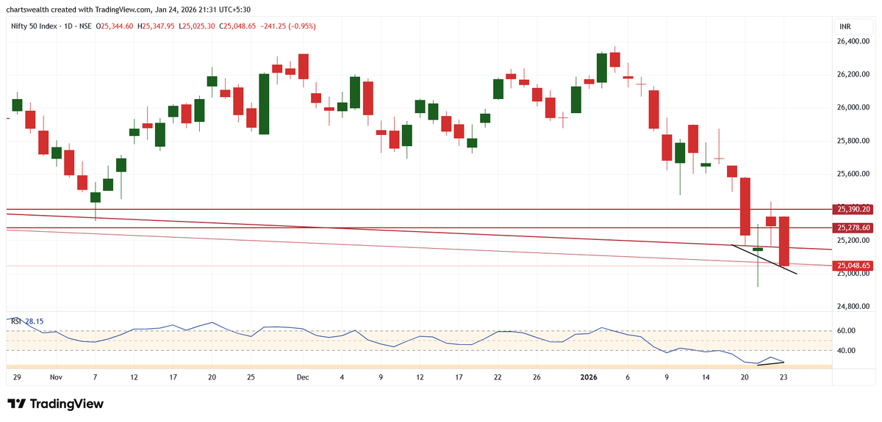The height and width of the screenshot is (422, 882).
Task: Click the 25,600.00 price axis label
Action: [854, 174]
